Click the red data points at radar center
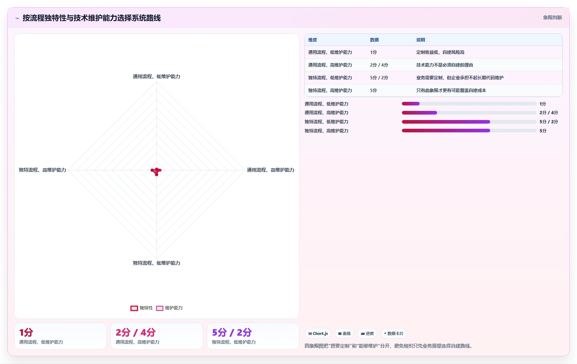 [x=156, y=171]
